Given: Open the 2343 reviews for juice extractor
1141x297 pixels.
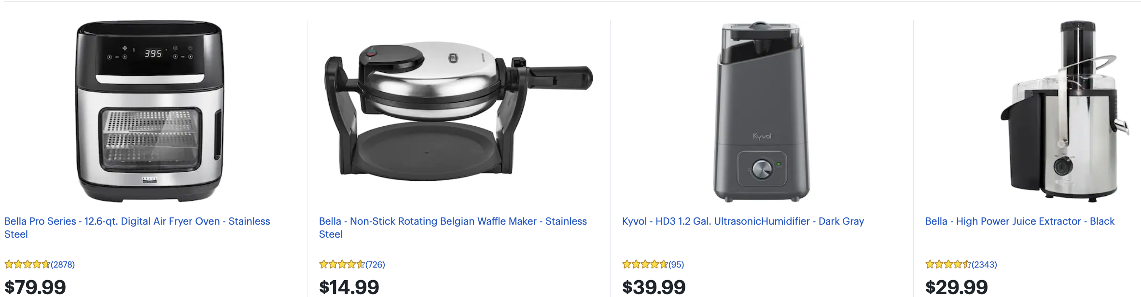Looking at the screenshot, I should [984, 265].
